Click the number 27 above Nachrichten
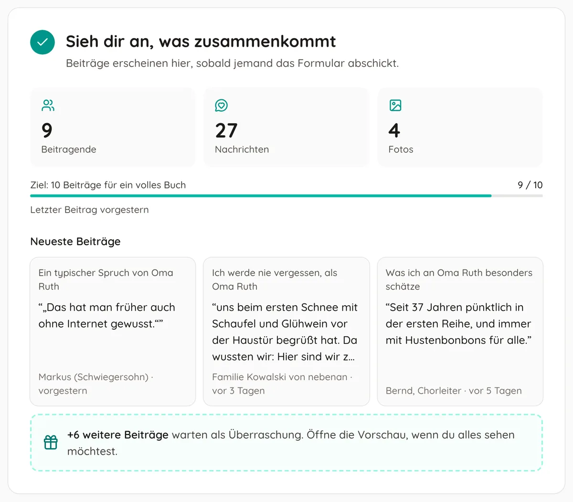 [226, 130]
